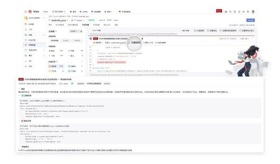
Task: Click the toolbar button with the person icon
Action: tap(246, 31)
